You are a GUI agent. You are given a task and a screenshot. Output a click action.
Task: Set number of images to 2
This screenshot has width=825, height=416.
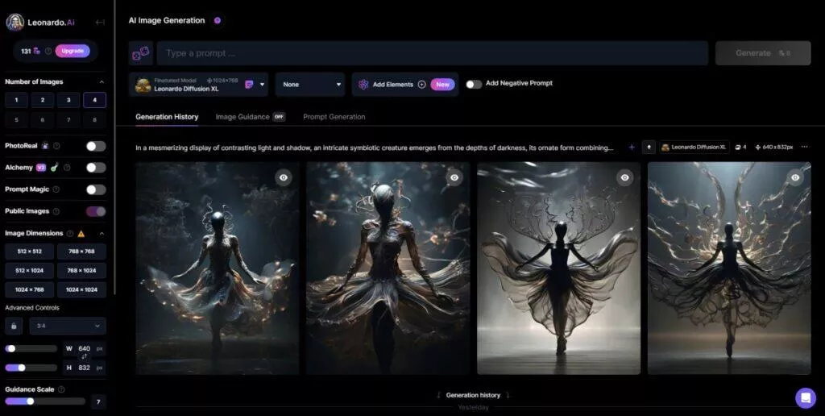pos(43,100)
